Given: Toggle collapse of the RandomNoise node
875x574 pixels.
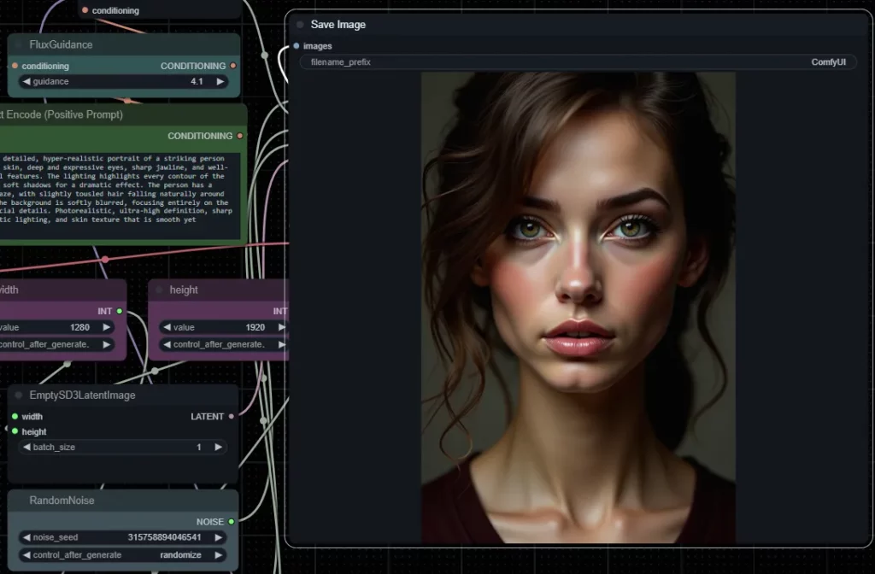Looking at the screenshot, I should click(19, 501).
